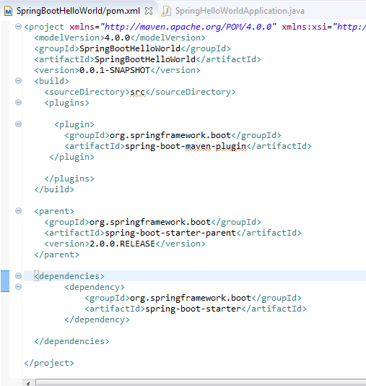
Task: Click the left arrow of the horizontal scrollbar
Action: point(28,383)
